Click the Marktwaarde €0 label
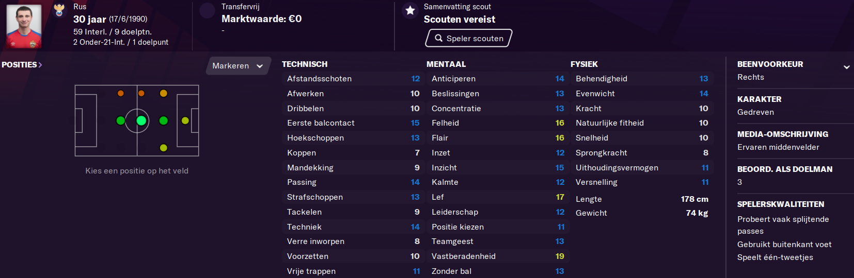Screen dimensions: 854x278 262,19
